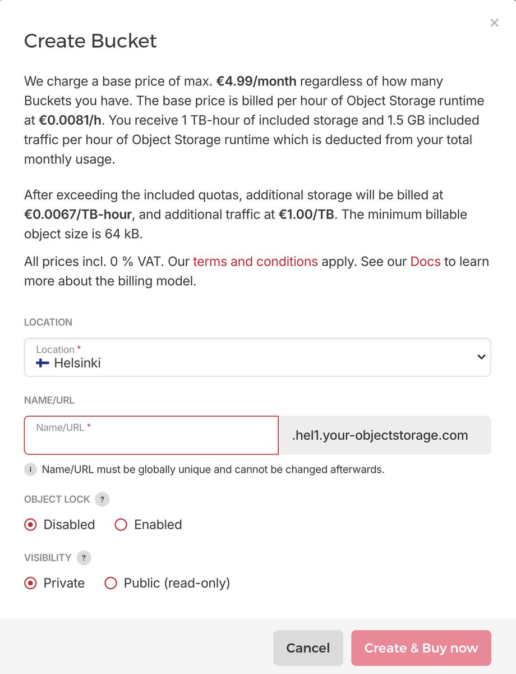Click the NAME/URL section label
The width and height of the screenshot is (516, 674).
pos(49,400)
